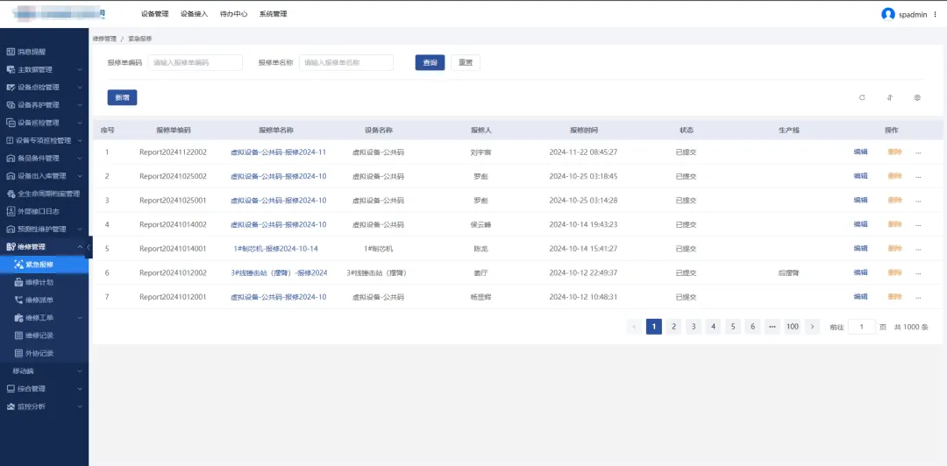Collapse the 维修管理 chevron
This screenshot has height=466, width=947.
tap(80, 247)
